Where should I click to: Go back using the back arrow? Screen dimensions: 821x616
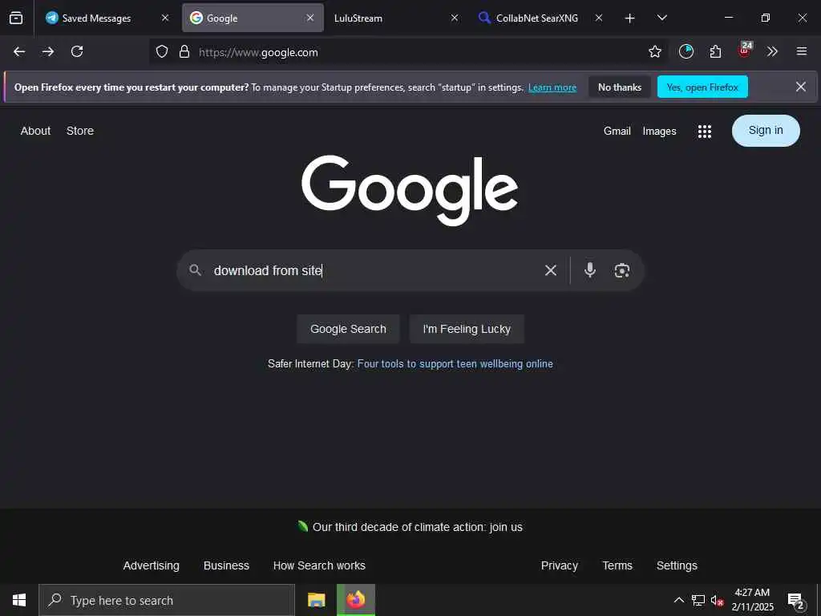click(x=19, y=51)
